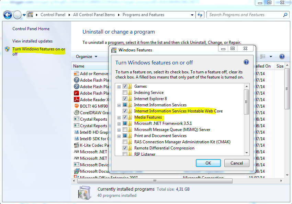
Task: Click Turn Windows features on or off link
Action: 39,51
